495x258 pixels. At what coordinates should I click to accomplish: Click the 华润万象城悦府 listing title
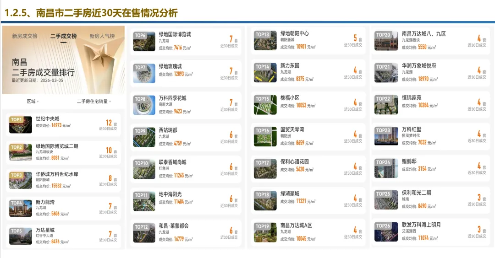(x=419, y=66)
